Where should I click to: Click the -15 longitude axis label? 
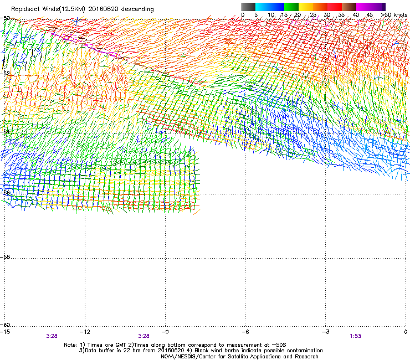click(x=5, y=332)
